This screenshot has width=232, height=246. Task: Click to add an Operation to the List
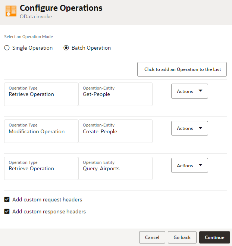point(182,69)
